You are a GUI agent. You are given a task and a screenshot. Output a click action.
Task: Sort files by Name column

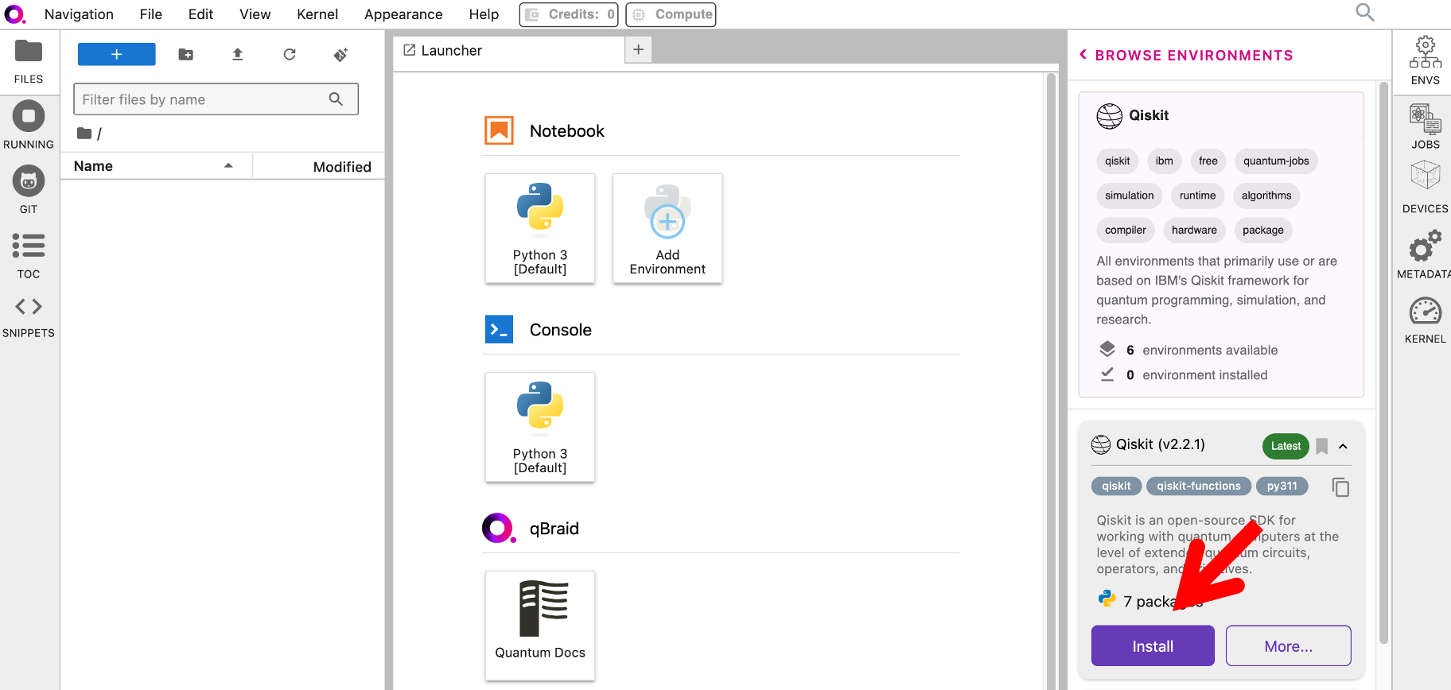coord(155,166)
